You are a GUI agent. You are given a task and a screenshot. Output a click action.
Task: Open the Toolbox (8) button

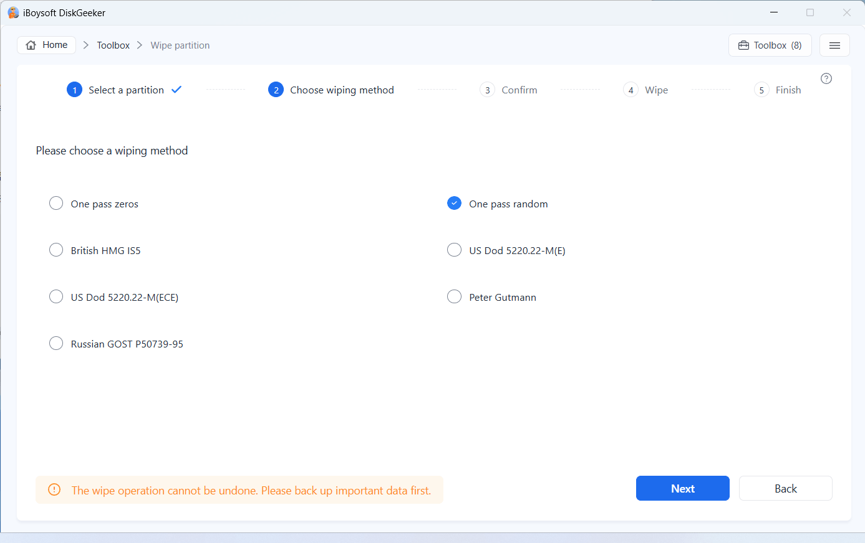(x=770, y=45)
